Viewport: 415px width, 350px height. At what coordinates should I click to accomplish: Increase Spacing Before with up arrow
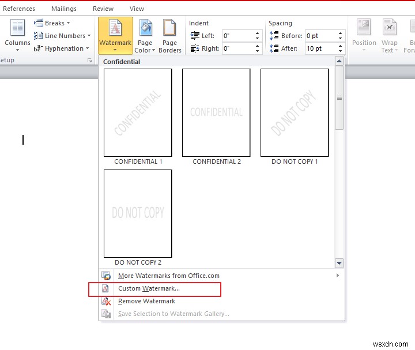pyautogui.click(x=341, y=33)
